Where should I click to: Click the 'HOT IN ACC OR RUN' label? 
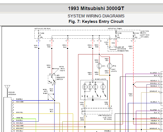point(43,29)
